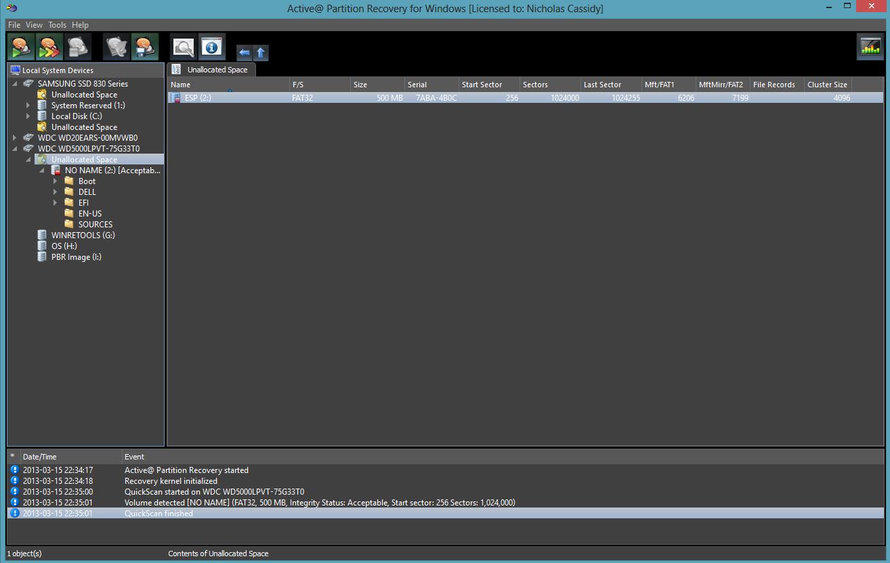The width and height of the screenshot is (890, 563).
Task: Select the 'Volume detected [NO NAME]' log entry
Action: point(445,503)
